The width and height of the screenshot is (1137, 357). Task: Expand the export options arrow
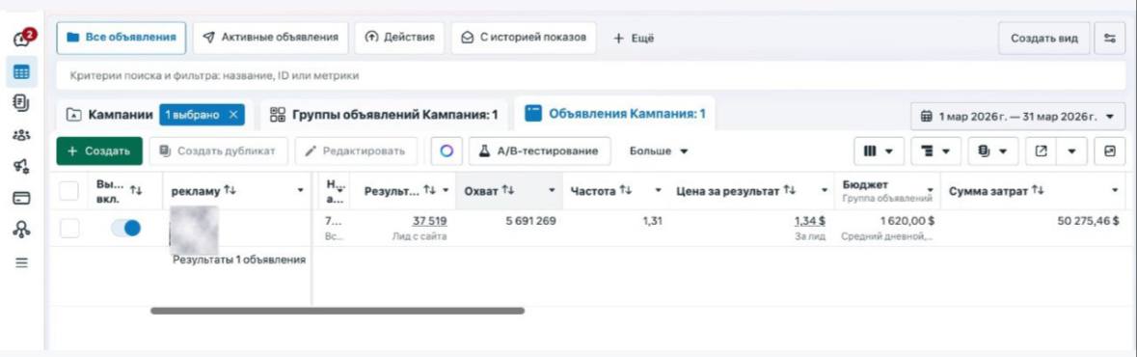point(1071,151)
